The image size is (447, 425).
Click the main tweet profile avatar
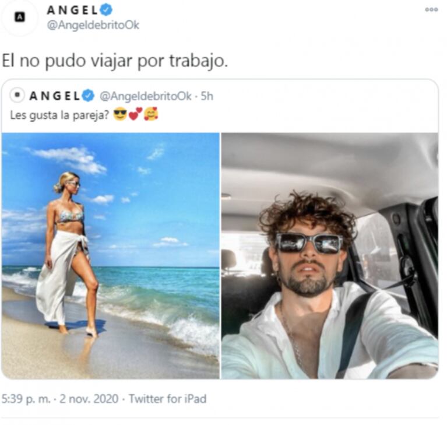pos(19,17)
